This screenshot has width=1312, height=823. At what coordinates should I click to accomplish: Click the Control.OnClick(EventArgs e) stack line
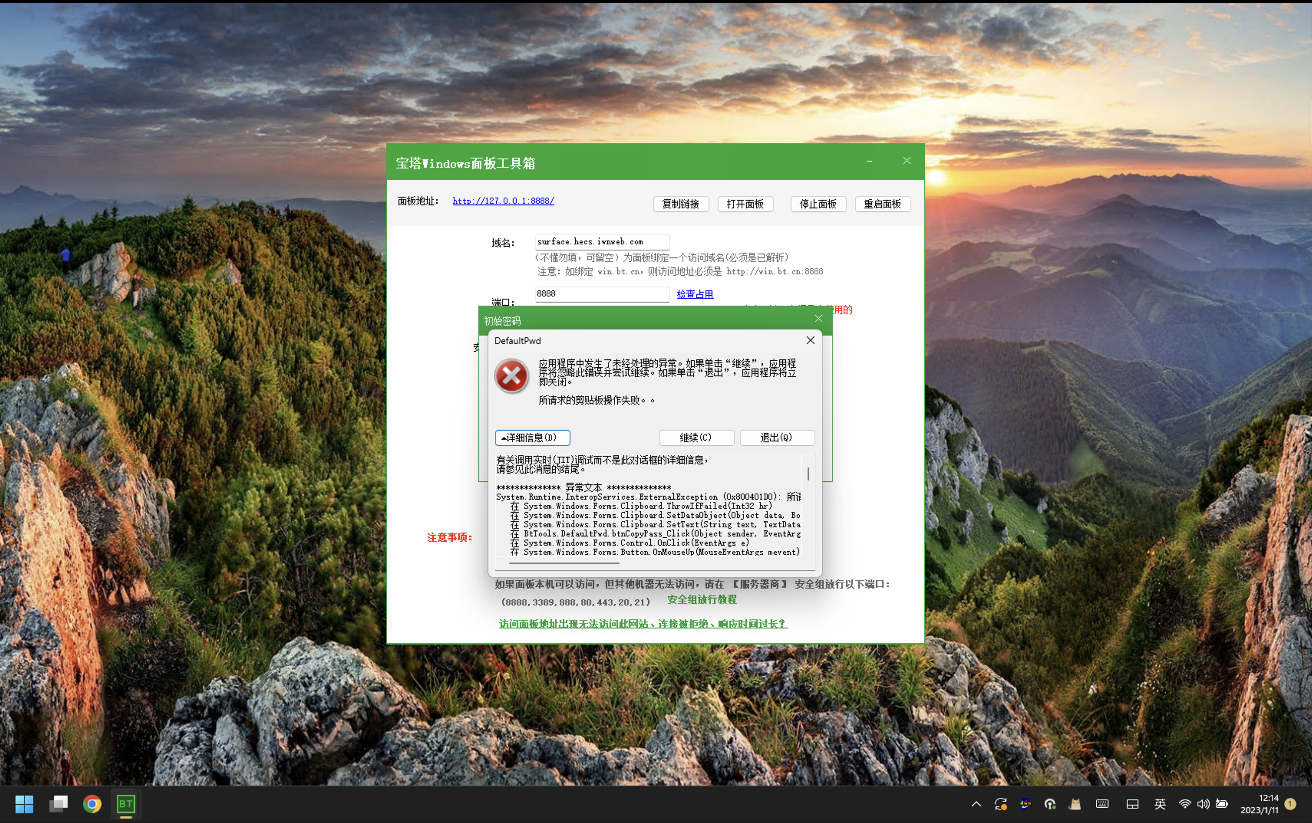click(x=629, y=543)
